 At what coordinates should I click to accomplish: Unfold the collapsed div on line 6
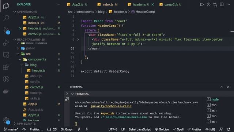[x=78, y=40]
